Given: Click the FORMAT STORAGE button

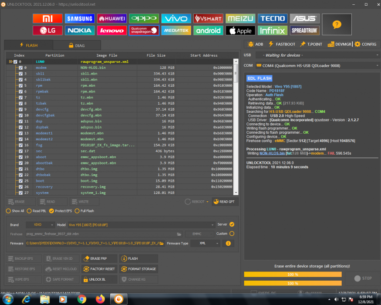Looking at the screenshot, I should pos(138,269).
